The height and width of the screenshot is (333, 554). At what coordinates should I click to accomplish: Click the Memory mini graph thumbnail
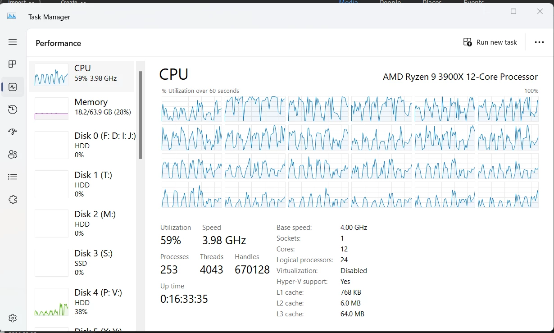tap(51, 109)
